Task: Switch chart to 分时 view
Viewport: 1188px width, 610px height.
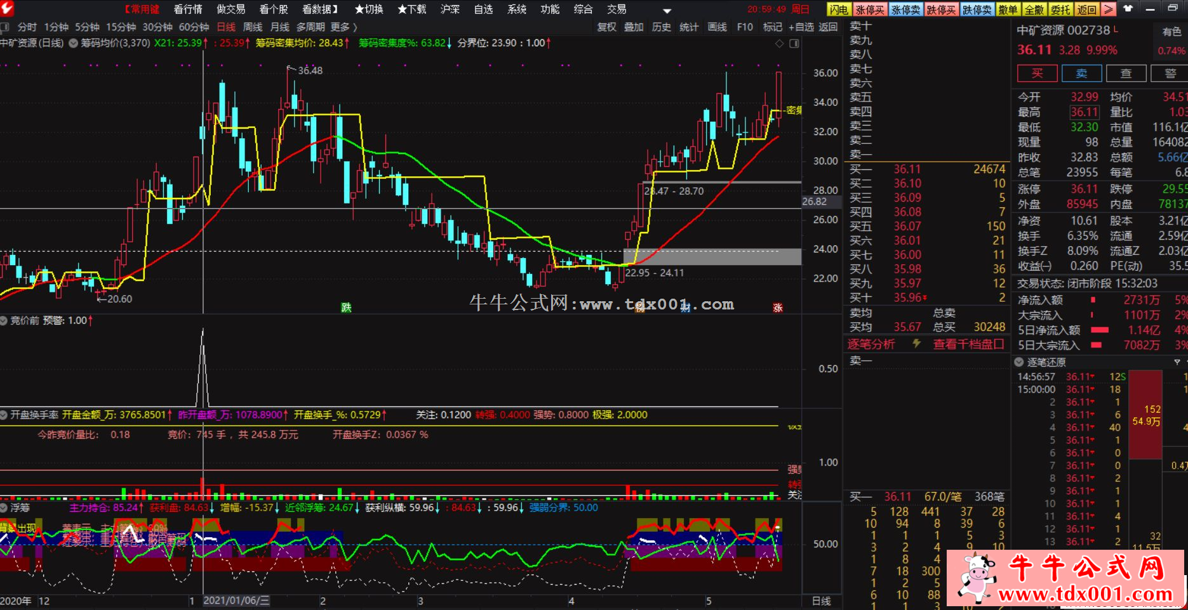Action: (27, 27)
